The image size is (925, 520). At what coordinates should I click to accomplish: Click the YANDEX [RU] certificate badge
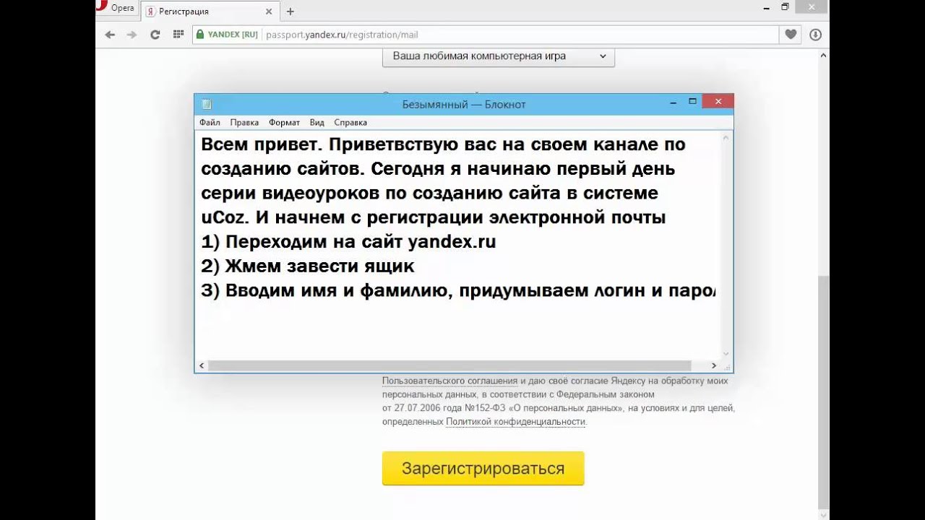(x=233, y=35)
